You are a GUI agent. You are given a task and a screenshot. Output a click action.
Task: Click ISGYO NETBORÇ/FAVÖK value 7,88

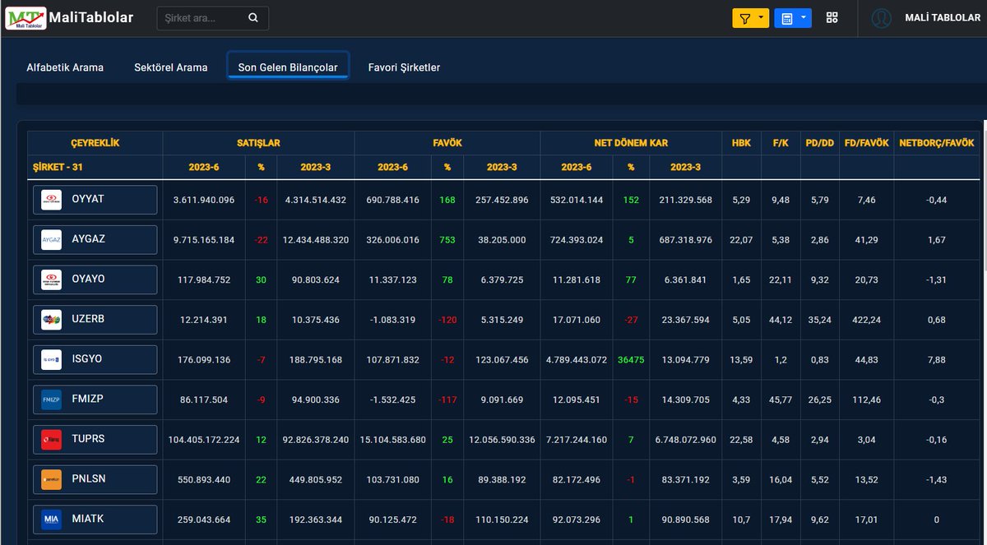(936, 360)
